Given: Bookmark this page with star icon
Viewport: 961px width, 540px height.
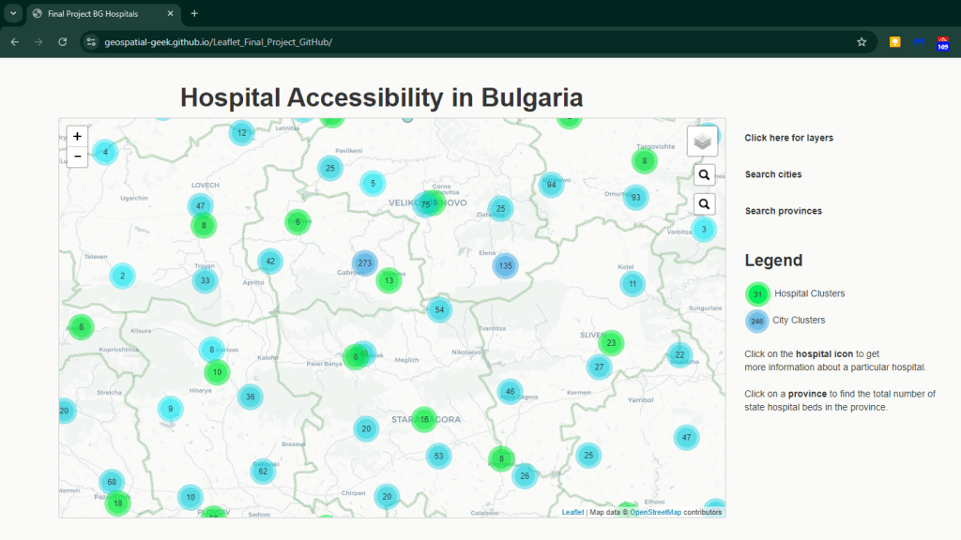Looking at the screenshot, I should (862, 42).
